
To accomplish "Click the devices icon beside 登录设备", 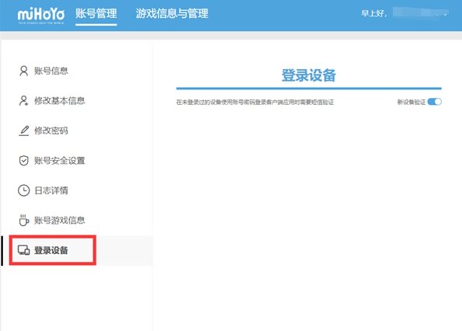I will pos(24,250).
